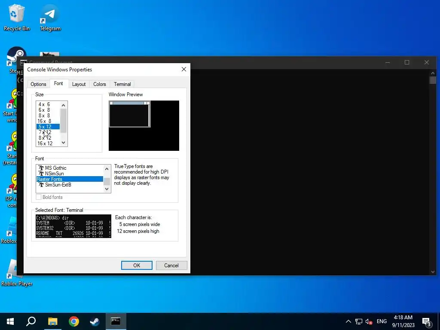Open the Recycle Bin desktop icon
This screenshot has width=440, height=330.
pos(16,17)
